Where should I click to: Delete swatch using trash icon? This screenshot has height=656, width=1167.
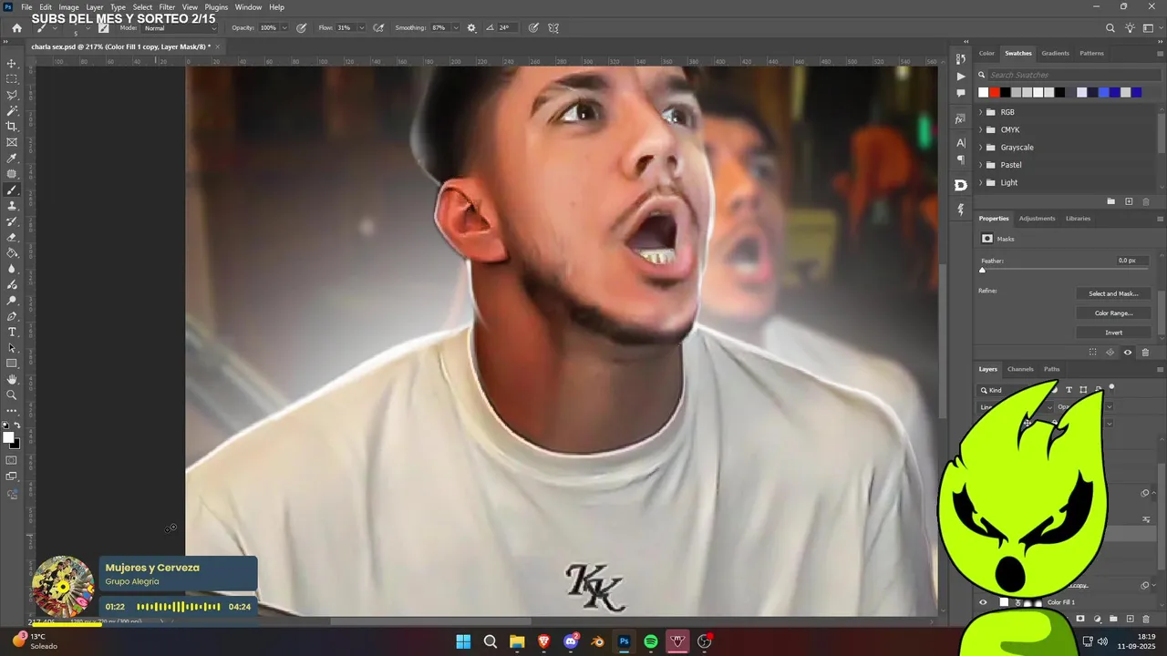[1146, 201]
